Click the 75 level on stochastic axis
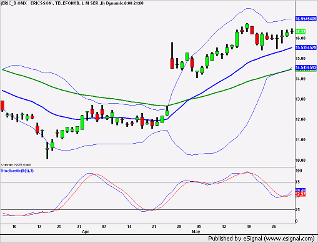This screenshot has height=243, width=318. tap(298, 182)
